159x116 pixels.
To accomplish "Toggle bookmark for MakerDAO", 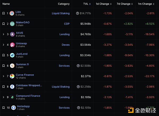I will coord(3,24).
